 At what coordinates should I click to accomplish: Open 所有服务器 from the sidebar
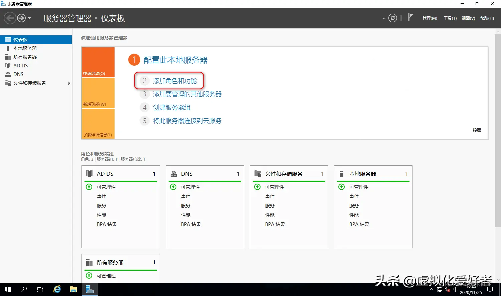[25, 57]
